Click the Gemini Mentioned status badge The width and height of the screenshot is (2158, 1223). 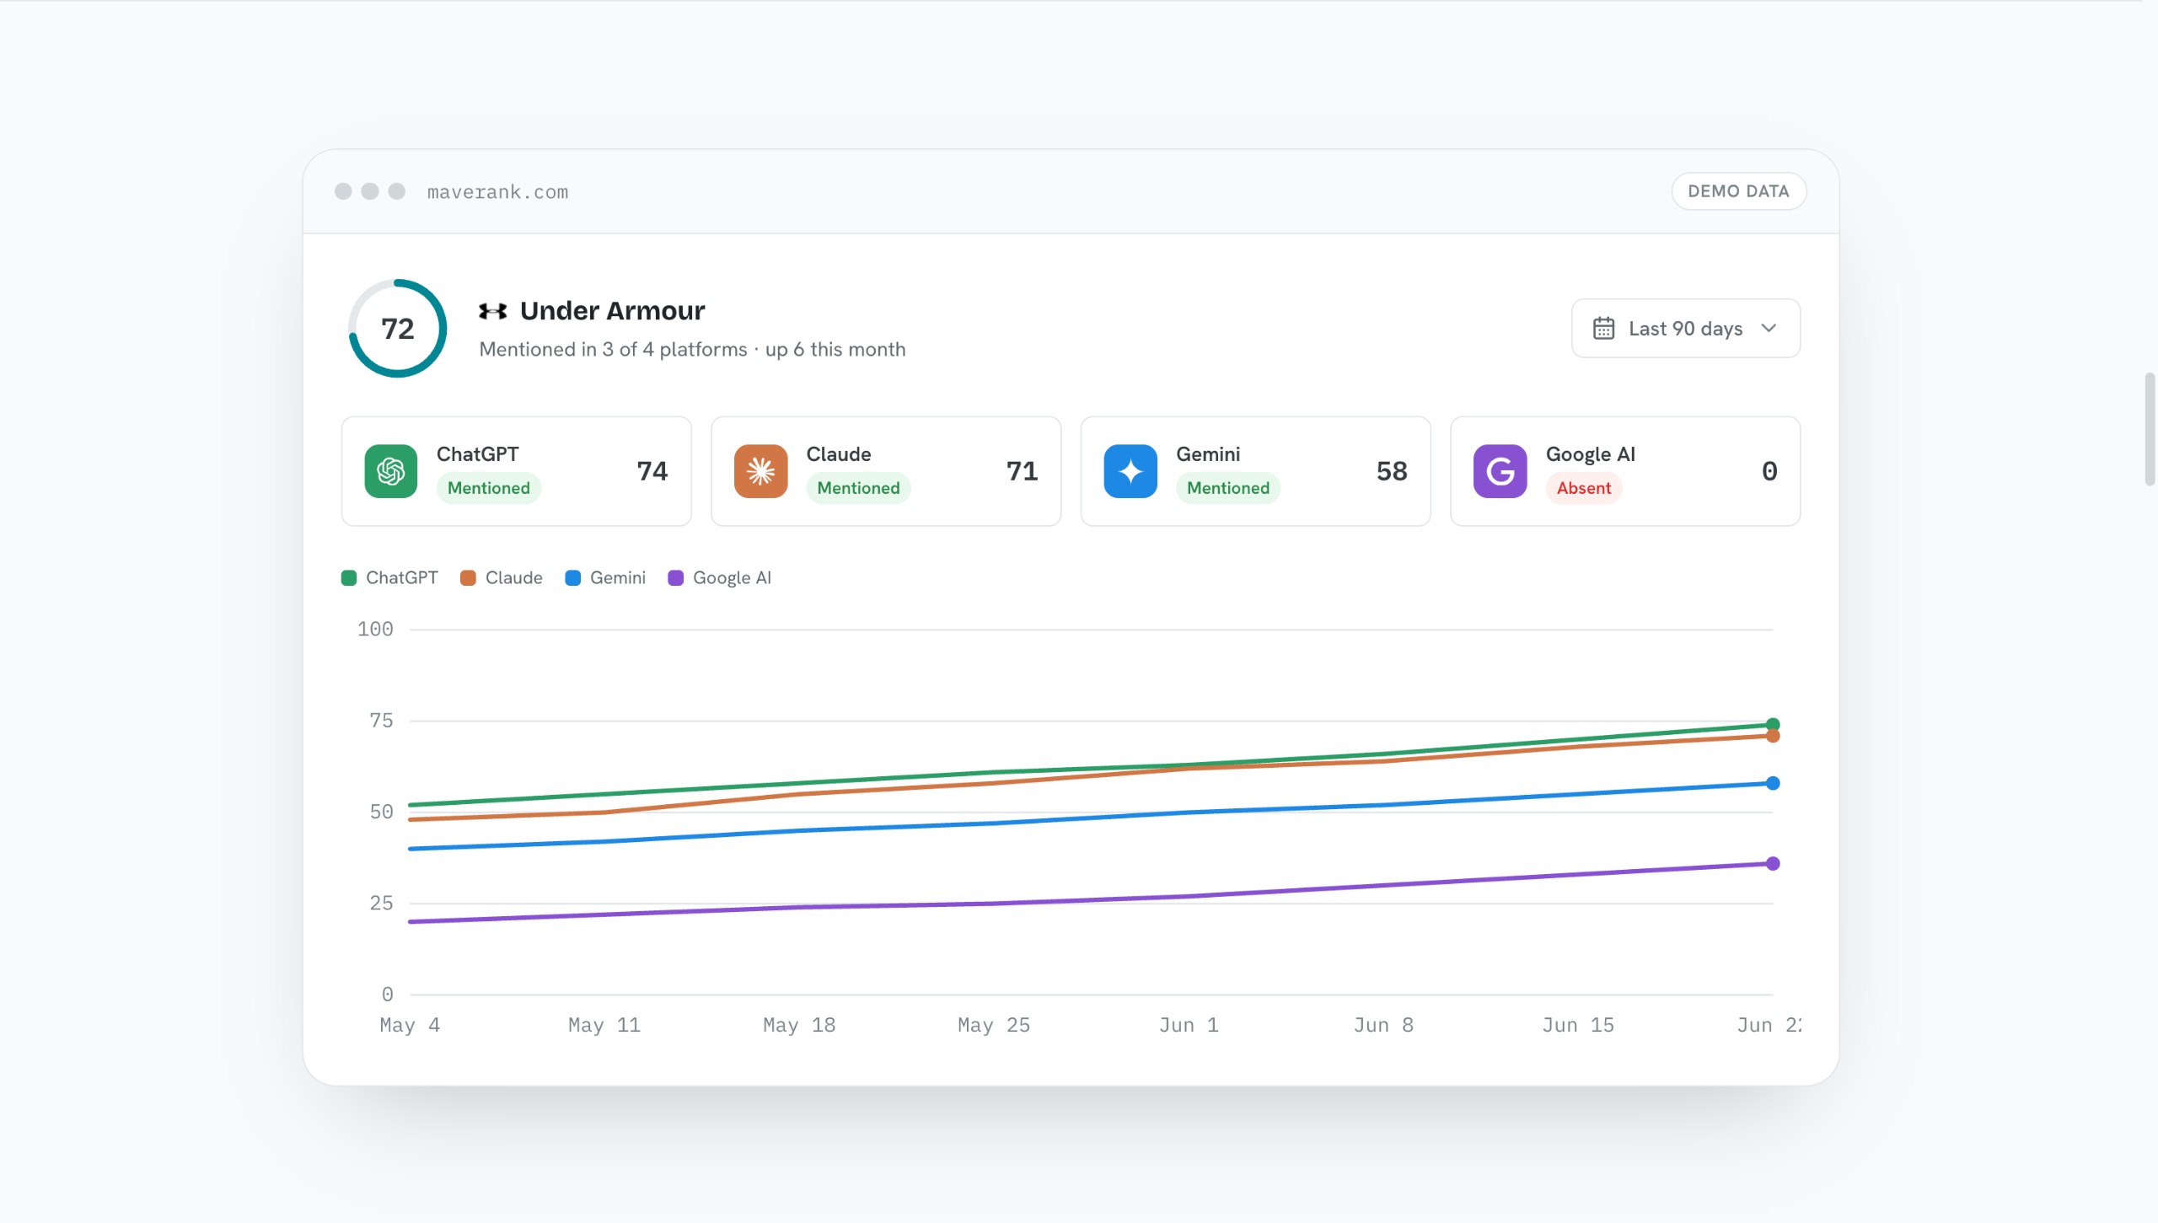click(x=1228, y=488)
